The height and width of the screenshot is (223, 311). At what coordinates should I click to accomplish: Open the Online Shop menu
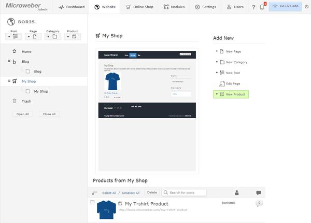139,7
